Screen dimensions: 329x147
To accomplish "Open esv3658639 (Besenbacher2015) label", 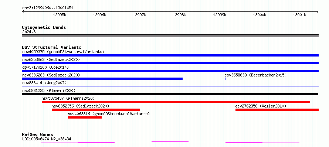I will click(255, 75).
